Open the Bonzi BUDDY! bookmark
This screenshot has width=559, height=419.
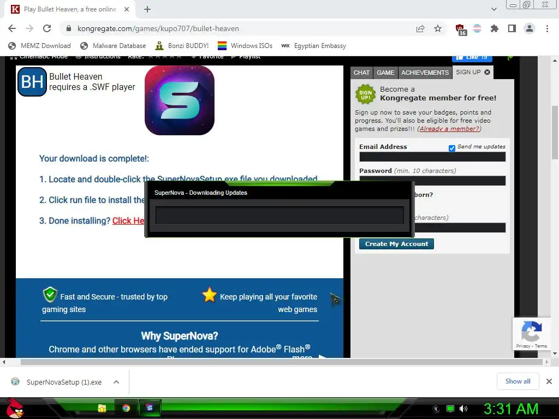point(182,46)
